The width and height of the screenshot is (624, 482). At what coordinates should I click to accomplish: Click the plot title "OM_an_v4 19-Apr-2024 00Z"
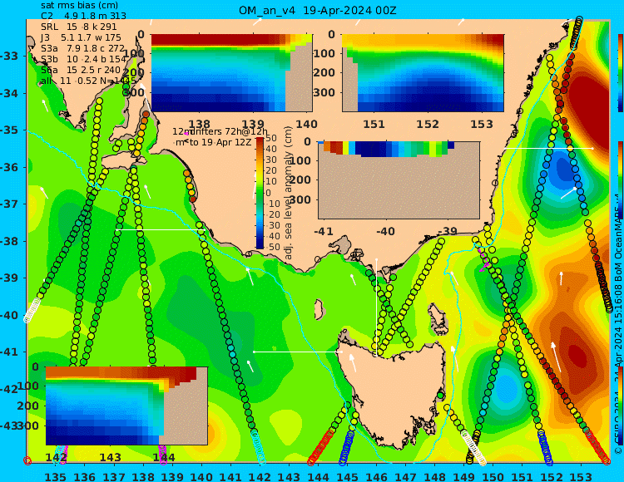pos(318,11)
